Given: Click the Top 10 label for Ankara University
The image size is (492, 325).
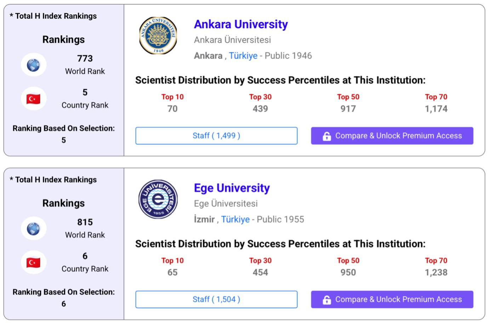Looking at the screenshot, I should (172, 97).
